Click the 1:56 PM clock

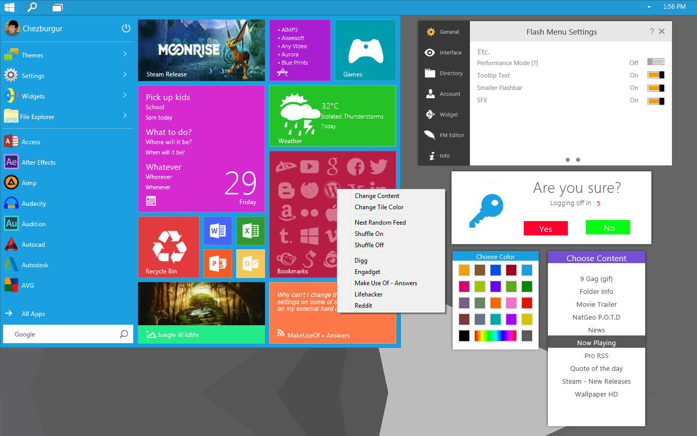click(674, 7)
